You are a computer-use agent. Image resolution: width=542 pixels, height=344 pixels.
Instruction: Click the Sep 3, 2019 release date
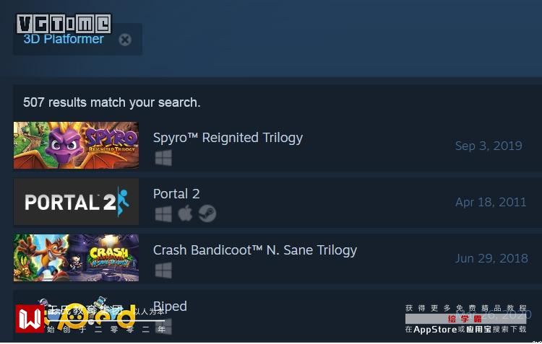489,146
